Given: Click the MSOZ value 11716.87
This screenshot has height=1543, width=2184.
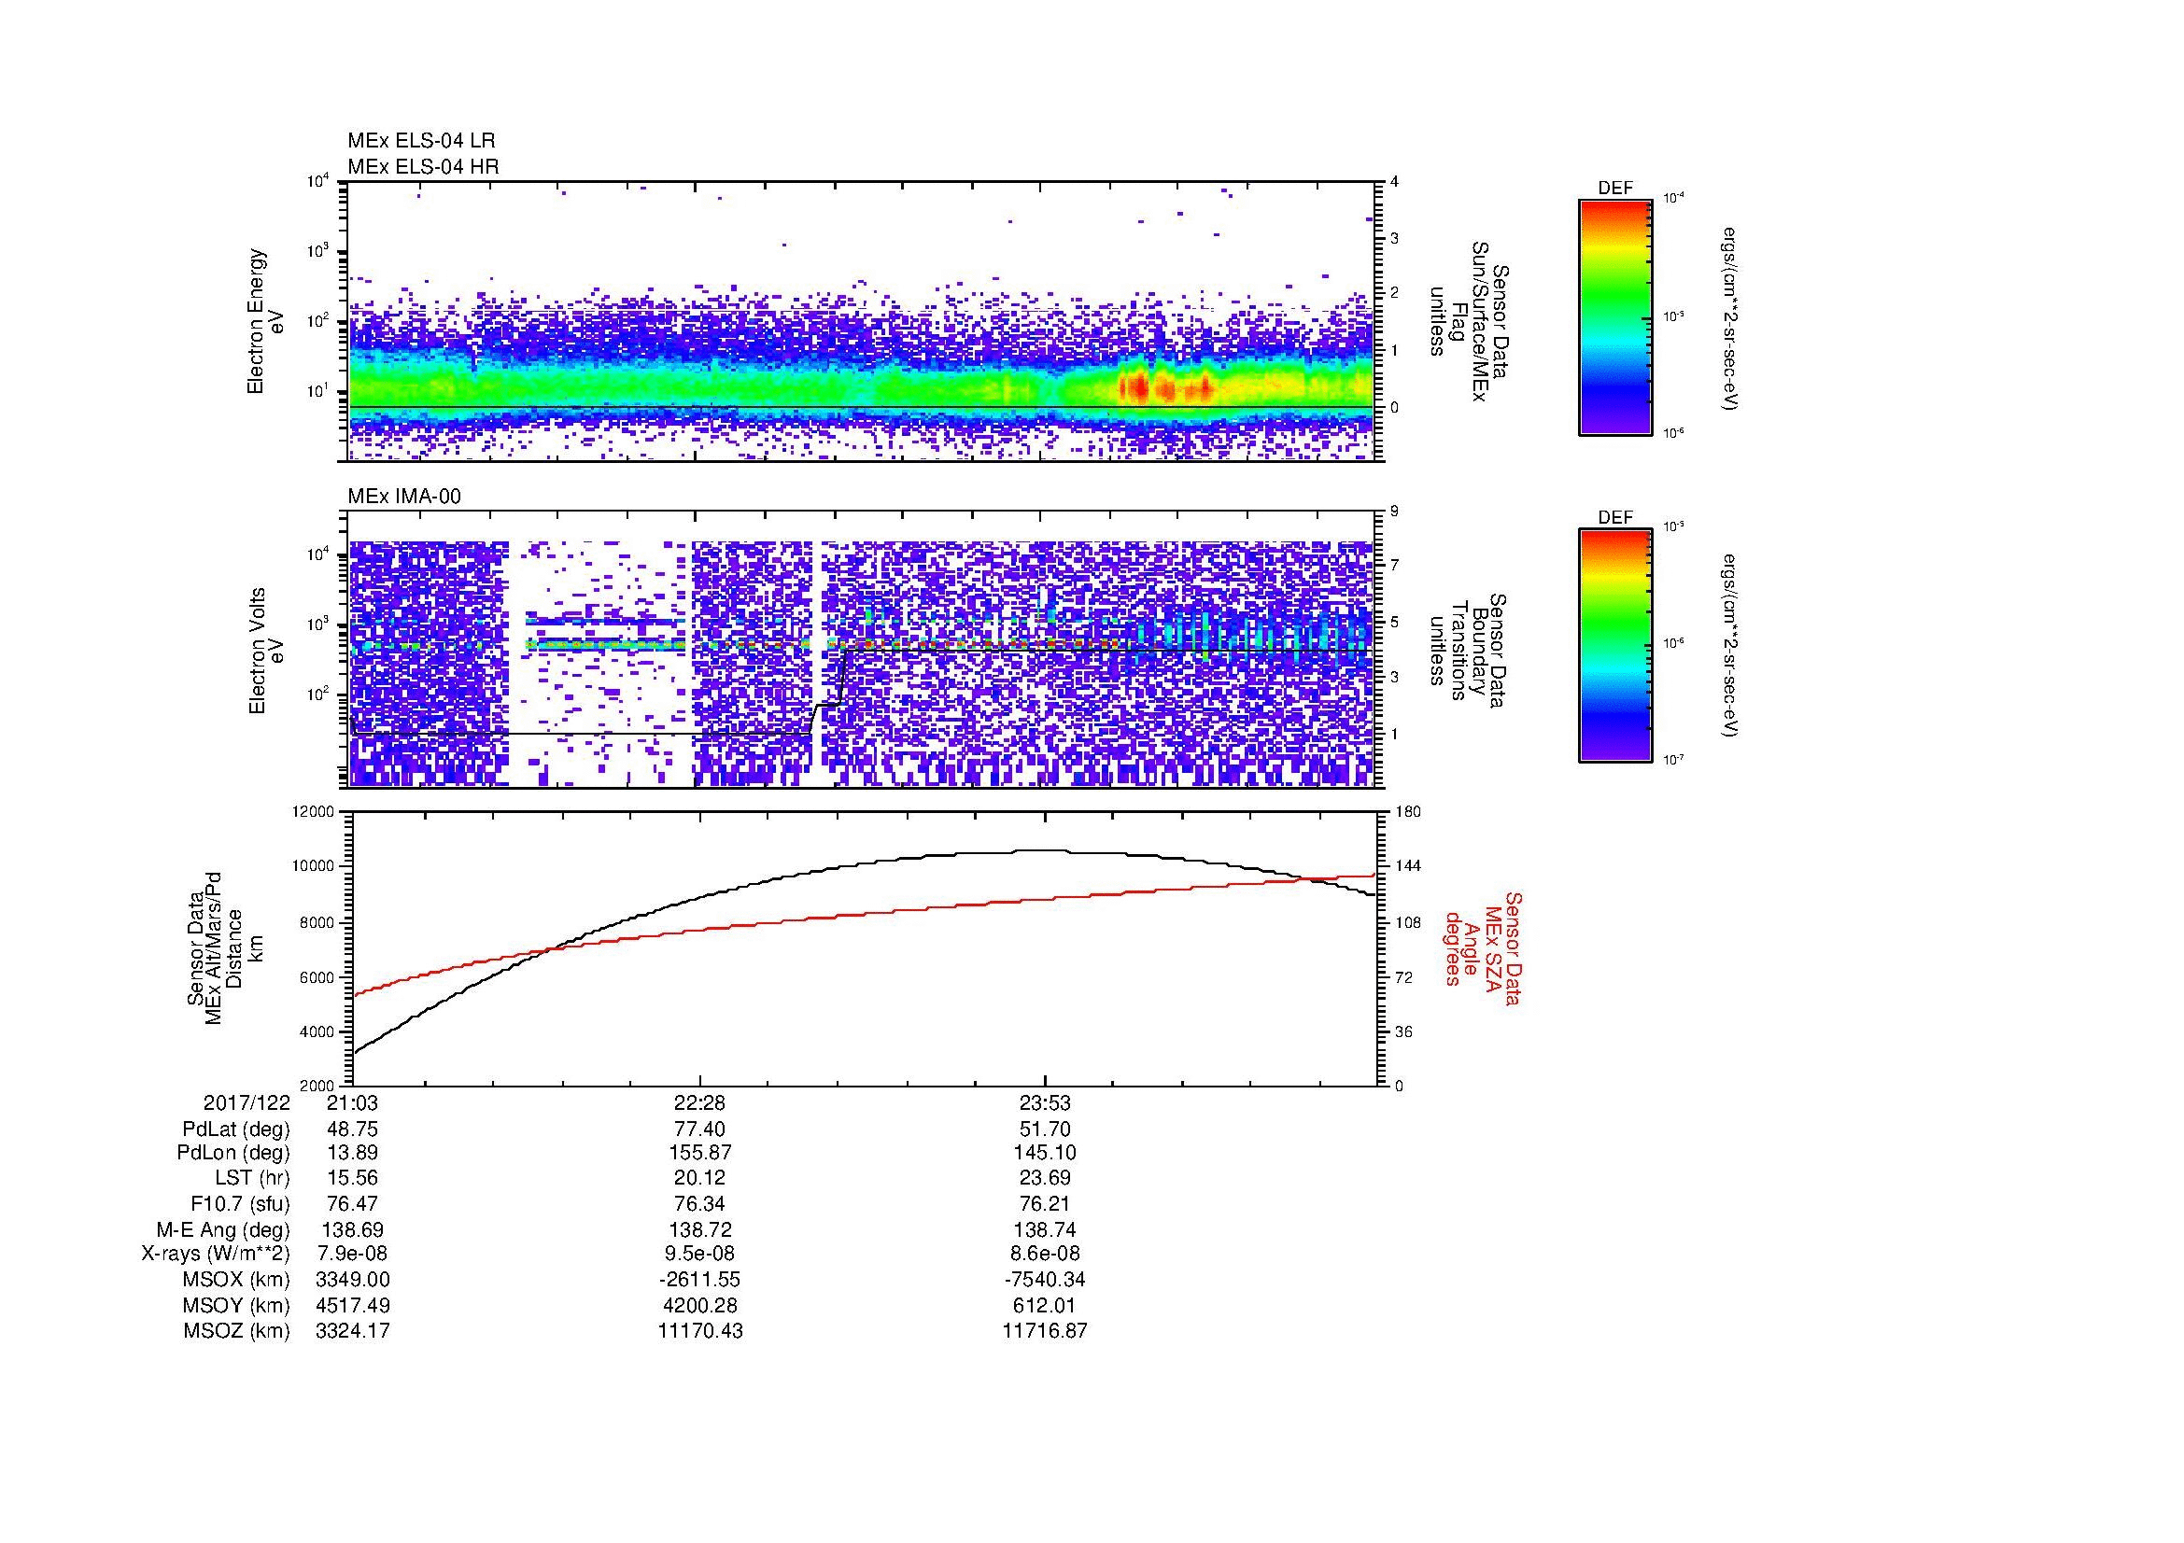Looking at the screenshot, I should (x=1045, y=1331).
